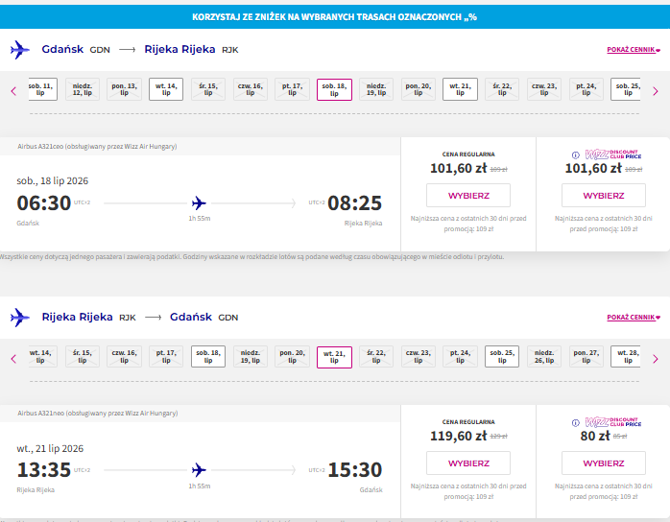Click Rijeka Rijeka RJK origin in return header

point(88,317)
